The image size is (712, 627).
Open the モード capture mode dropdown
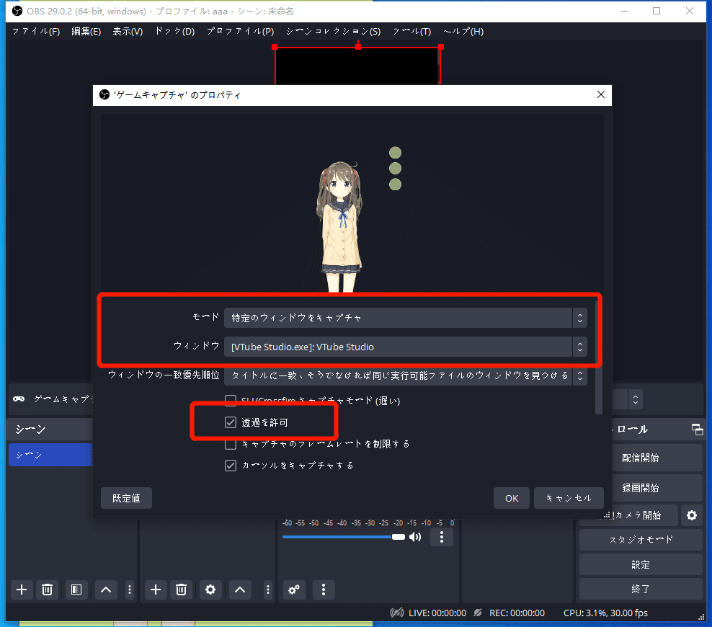(406, 318)
